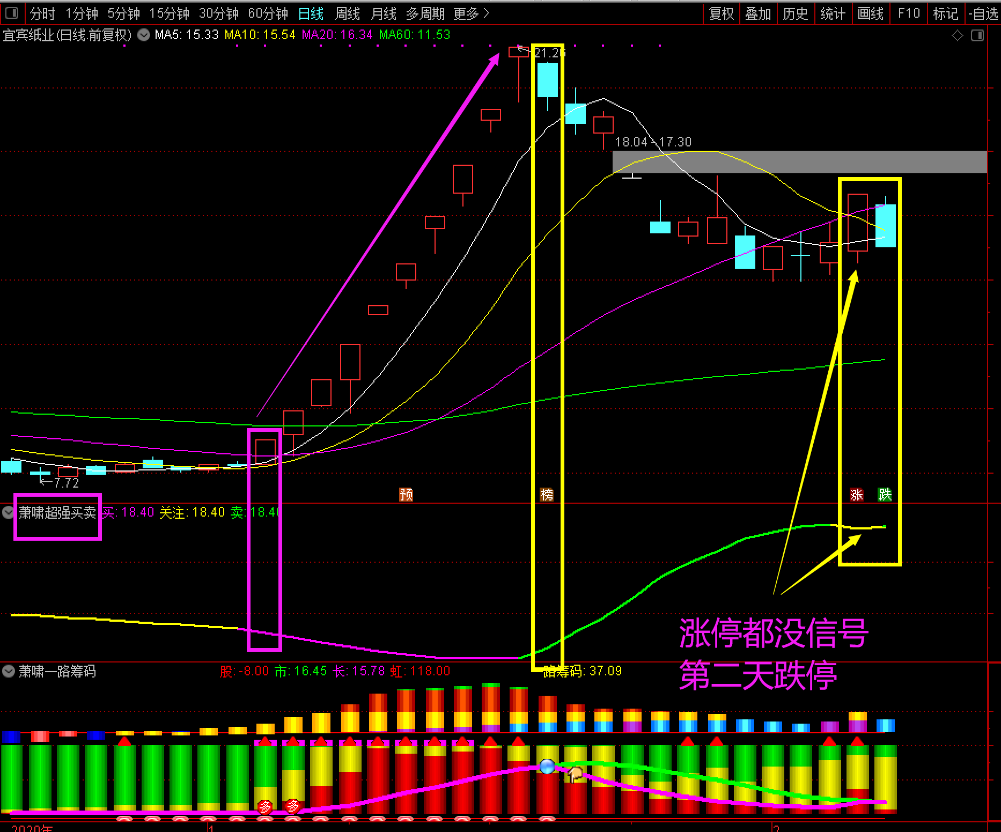Click the diamond icon above the chart
Image resolution: width=1001 pixels, height=832 pixels.
957,36
